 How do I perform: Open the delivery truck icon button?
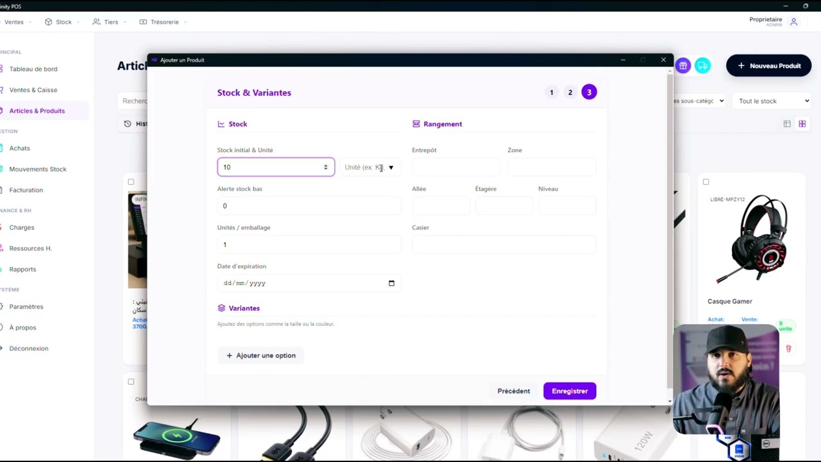(702, 65)
